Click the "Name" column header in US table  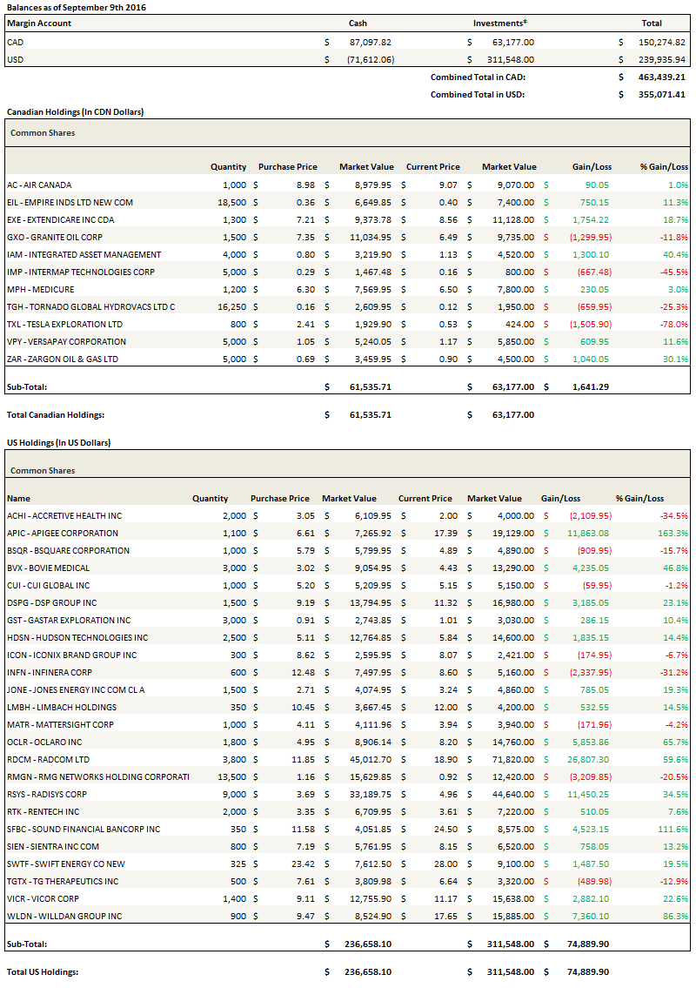point(18,499)
